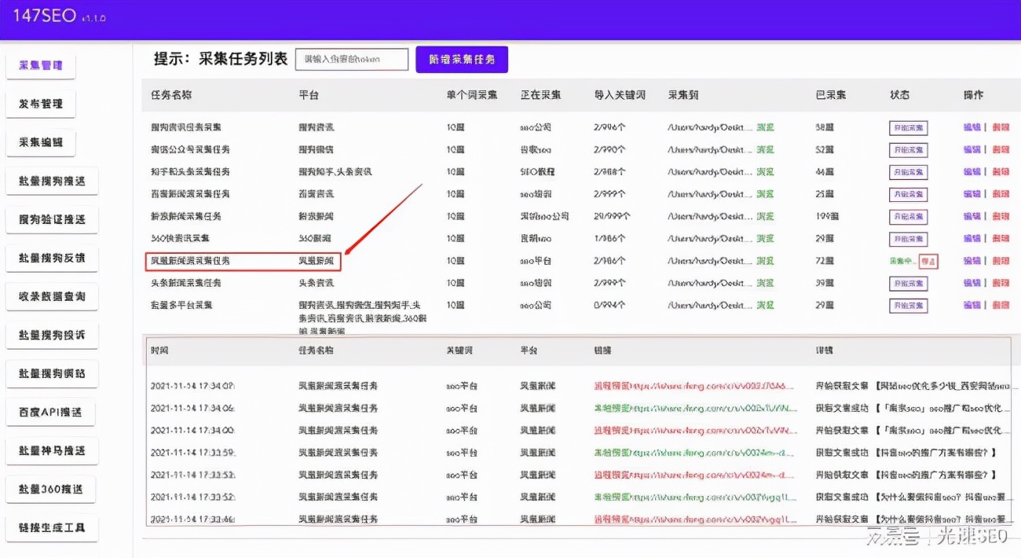
Task: Open the 采集管理 sidebar menu
Action: pyautogui.click(x=40, y=65)
